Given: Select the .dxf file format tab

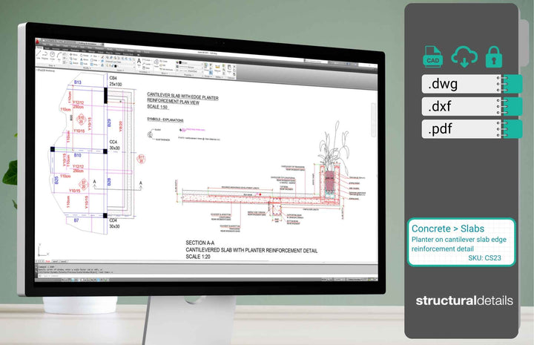Looking at the screenshot, I should 472,106.
